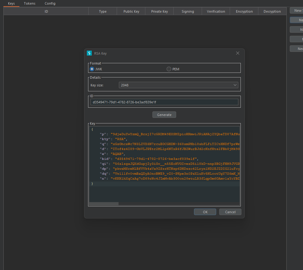The height and width of the screenshot is (270, 303).
Task: Click the "e": "AQAB" line in key
Action: click(x=112, y=154)
